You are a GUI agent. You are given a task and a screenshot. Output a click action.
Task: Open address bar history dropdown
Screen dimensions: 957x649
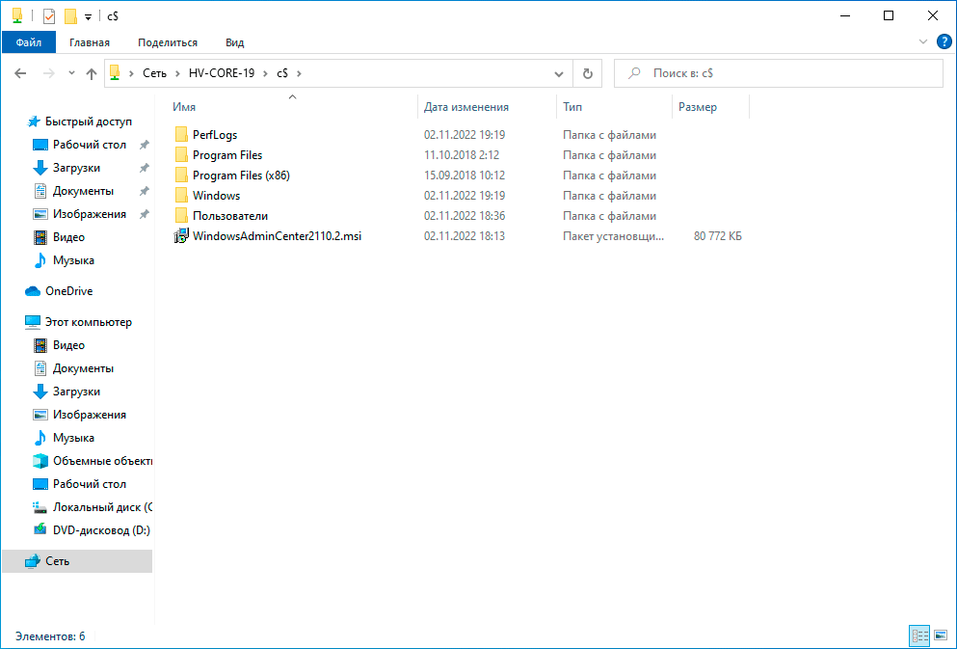tap(558, 74)
